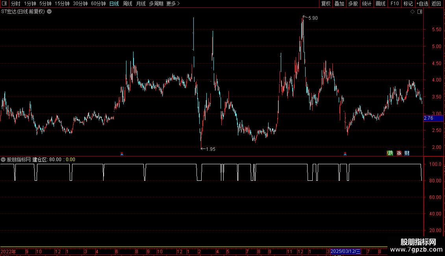This screenshot has width=445, height=256.
Task: Open the 多股 multi-stock view
Action: coord(353,4)
